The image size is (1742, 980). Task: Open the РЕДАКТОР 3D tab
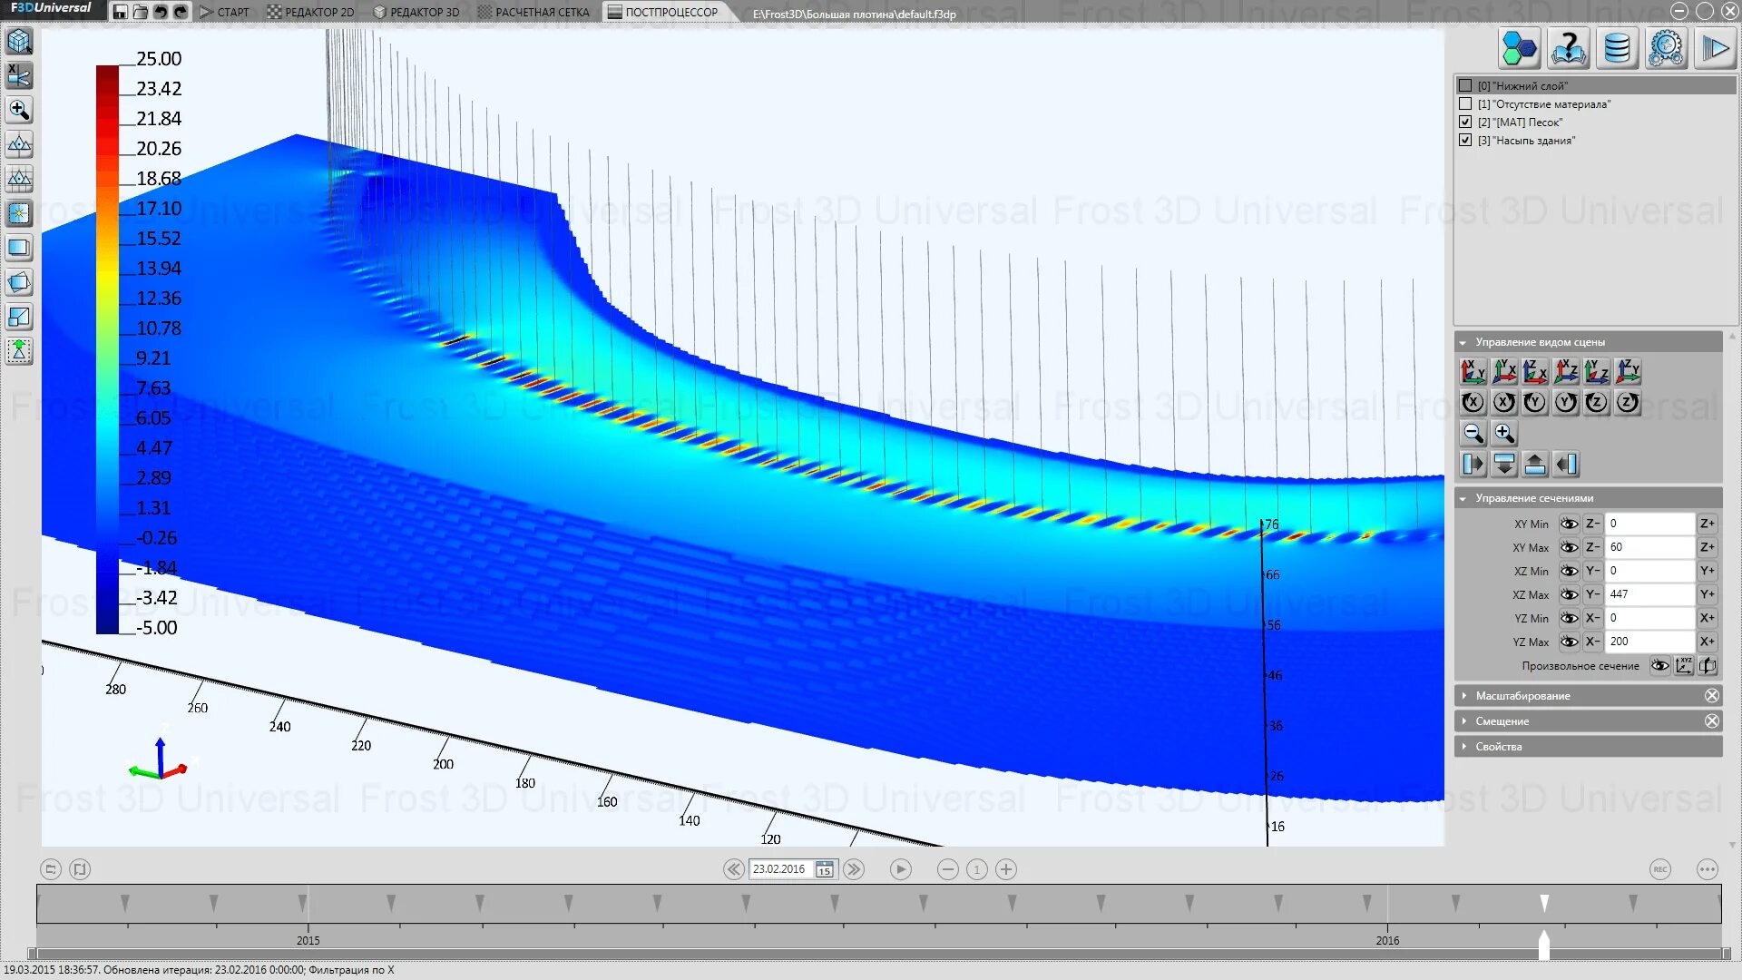417,12
